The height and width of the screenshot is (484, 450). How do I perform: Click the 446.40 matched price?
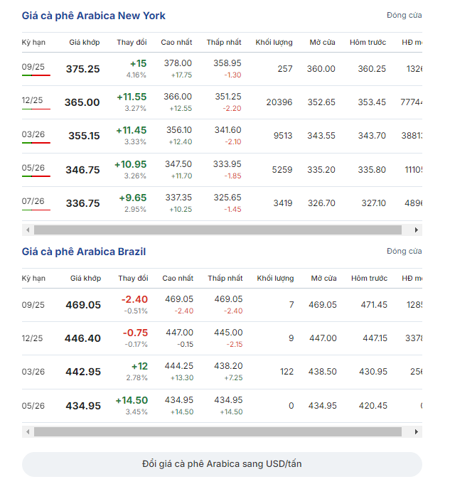[x=82, y=338]
